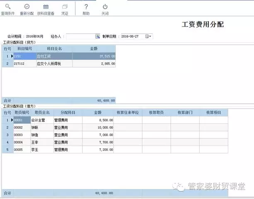Select the 应交个人所得税 cell

[x=54, y=63]
